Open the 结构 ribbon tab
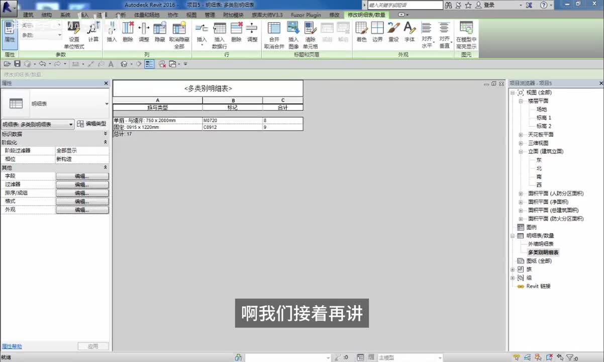Screen dimensions: 604x362 [47, 15]
